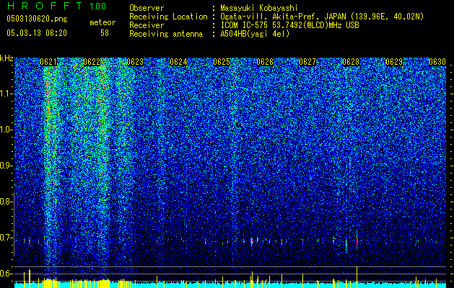Click the 0628 time marker
Viewport: 454px width, 288px height.
click(351, 62)
